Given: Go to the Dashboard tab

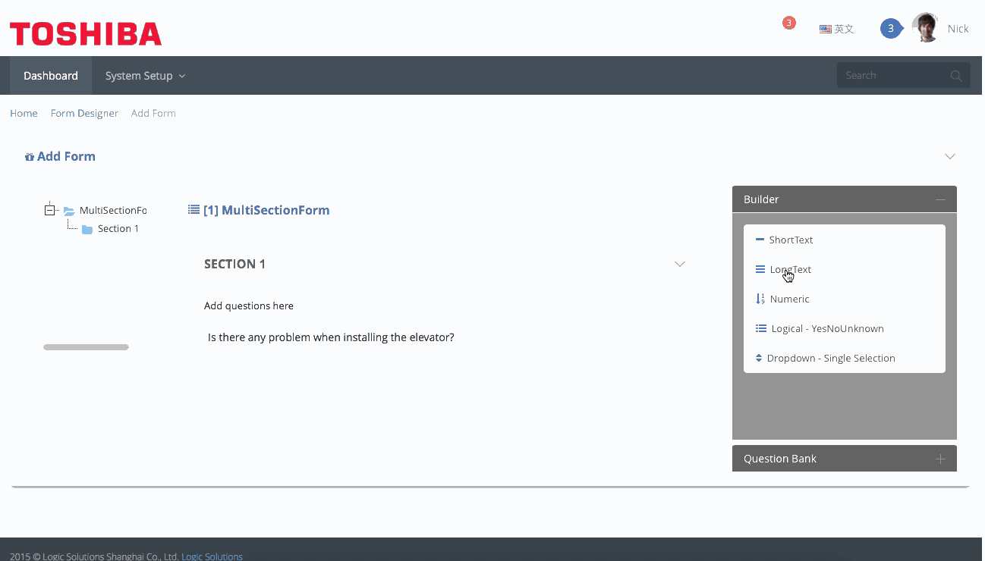Looking at the screenshot, I should (51, 76).
